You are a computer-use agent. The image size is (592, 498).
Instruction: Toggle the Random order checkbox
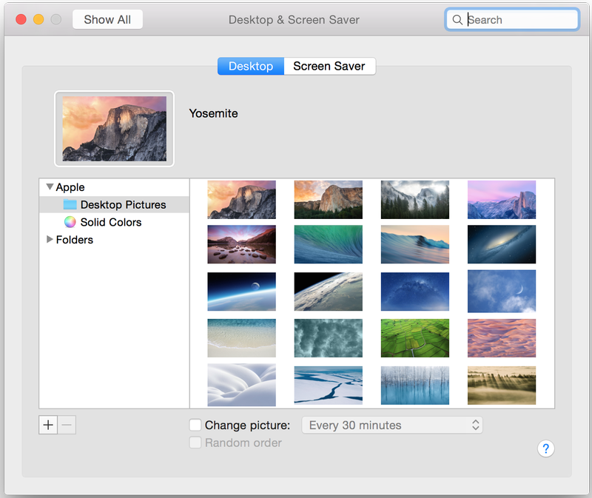coord(195,443)
